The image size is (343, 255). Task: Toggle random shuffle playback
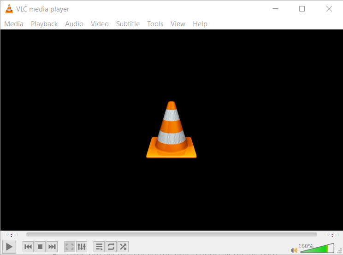(123, 247)
